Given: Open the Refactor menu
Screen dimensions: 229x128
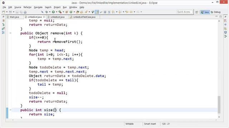Looking at the screenshot, I should (x=28, y=7).
